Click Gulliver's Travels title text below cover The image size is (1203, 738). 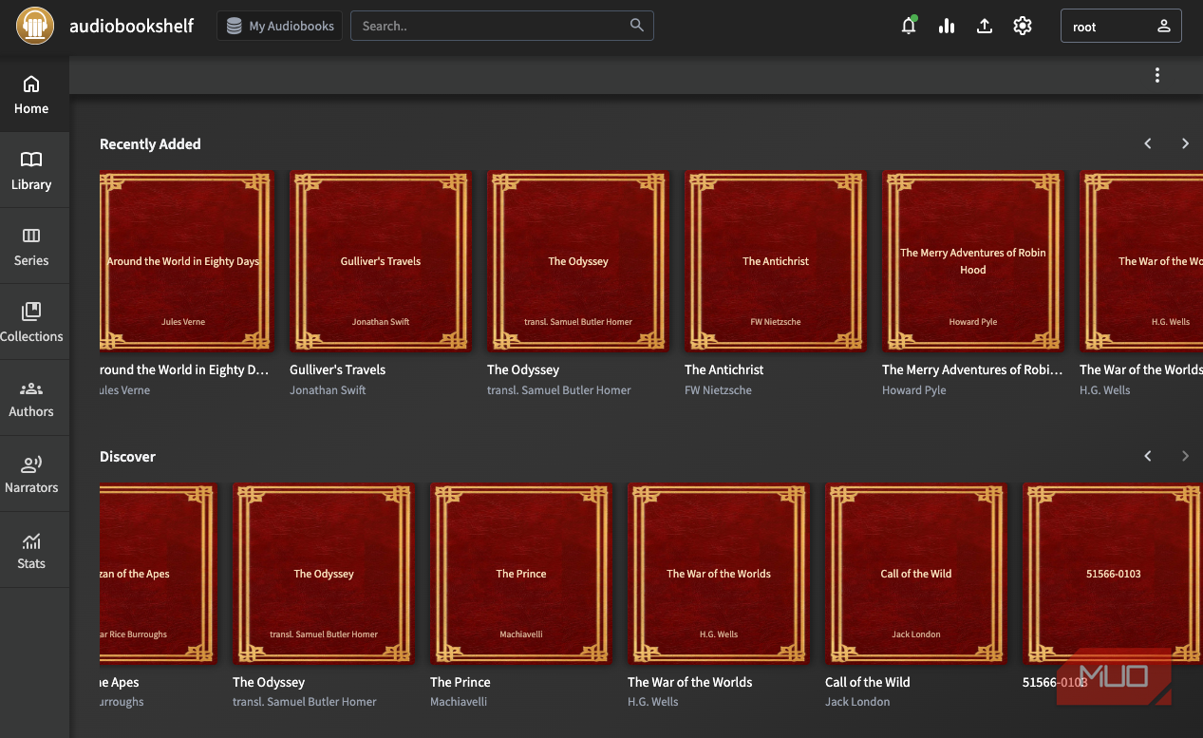337,369
